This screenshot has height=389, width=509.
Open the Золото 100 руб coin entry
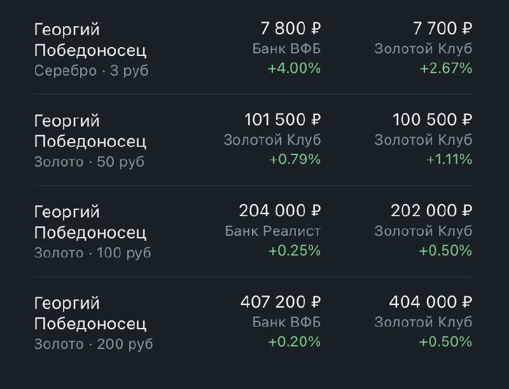coord(91,231)
